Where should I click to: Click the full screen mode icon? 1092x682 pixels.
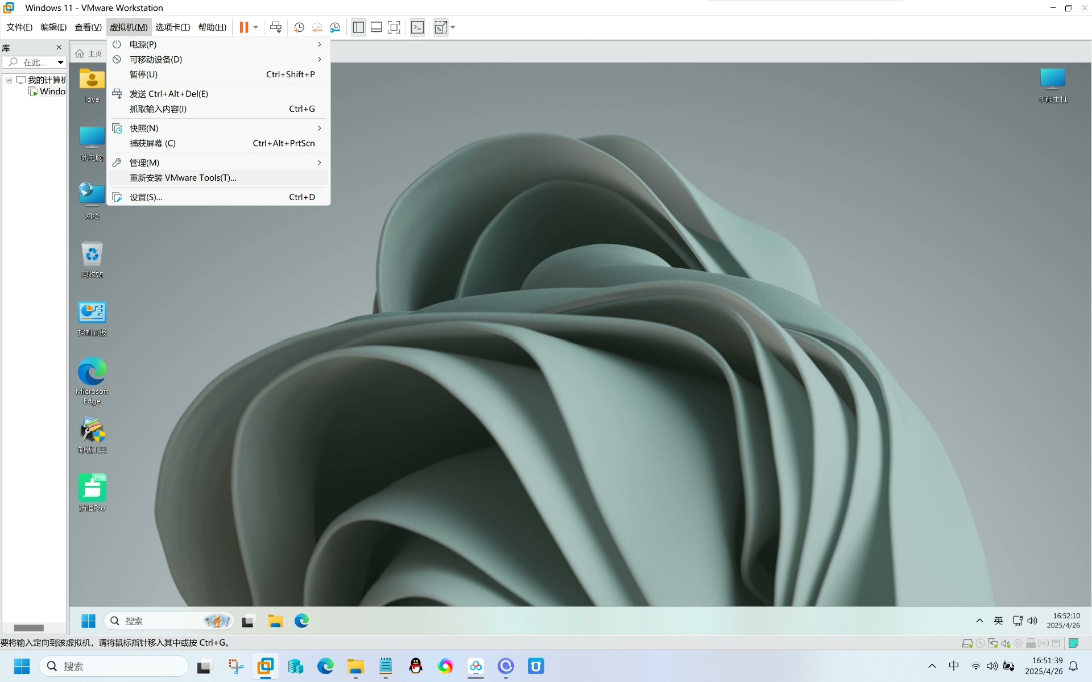tap(394, 27)
